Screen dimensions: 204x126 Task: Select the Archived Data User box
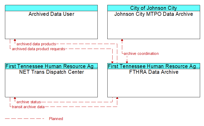point(51,22)
